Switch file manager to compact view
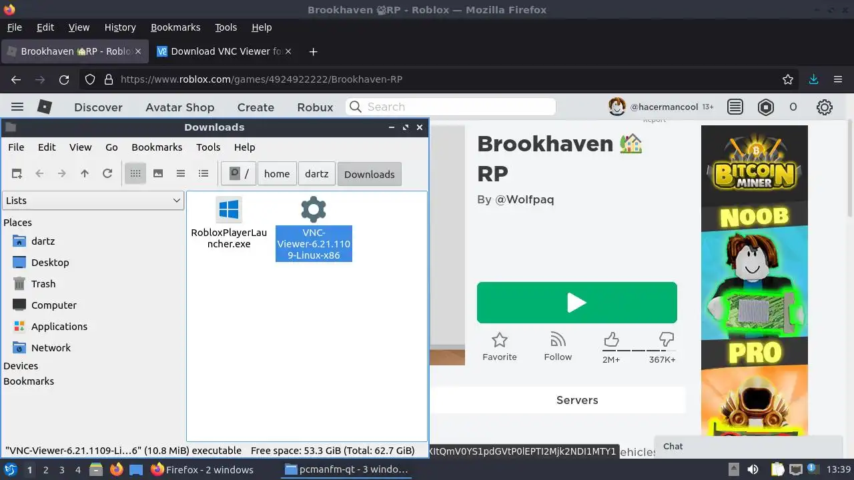The image size is (854, 480). click(x=181, y=173)
